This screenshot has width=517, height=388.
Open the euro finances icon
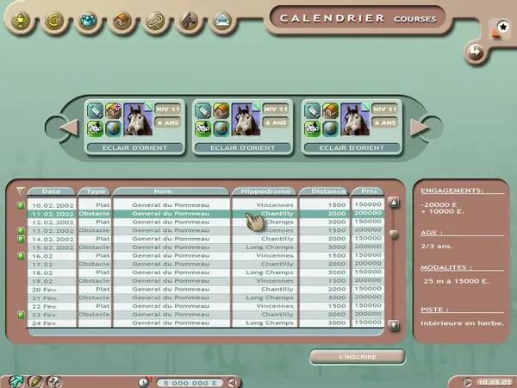[53, 19]
